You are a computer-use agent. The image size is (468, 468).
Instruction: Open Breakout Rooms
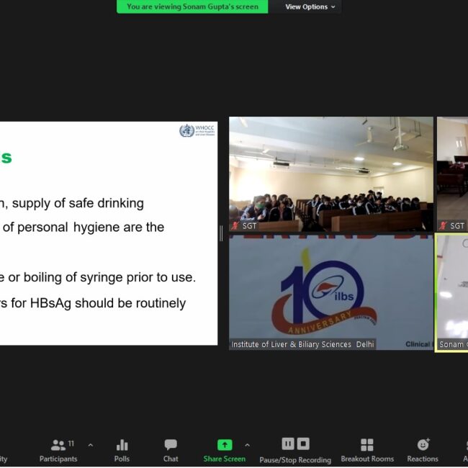[367, 449]
